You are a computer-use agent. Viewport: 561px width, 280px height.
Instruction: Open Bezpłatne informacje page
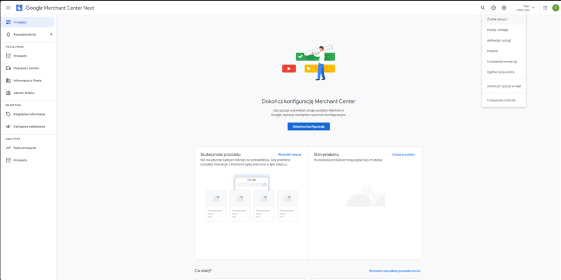click(27, 114)
